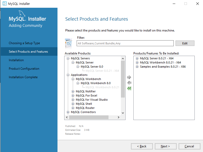
Task: Go to the Installation step
Action: pos(16,60)
